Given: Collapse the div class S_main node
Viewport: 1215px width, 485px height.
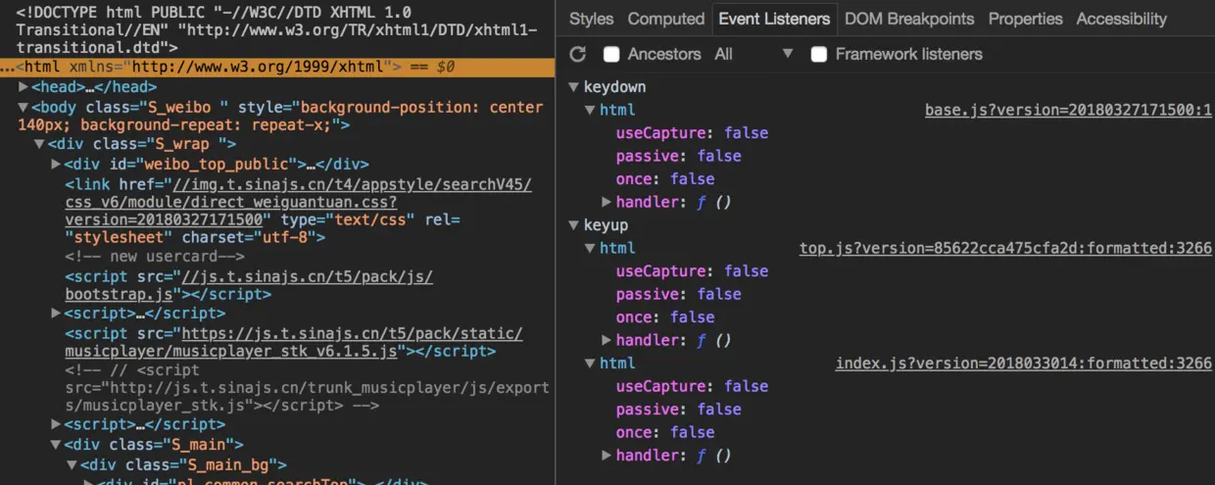Looking at the screenshot, I should coord(56,445).
